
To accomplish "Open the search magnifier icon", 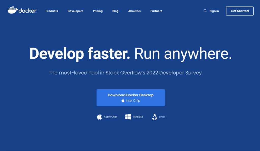I will coord(205,11).
